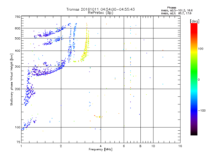The width and height of the screenshot is (212, 159).
Task: Click the '8' frequency tick label
Action: coord(140,146)
